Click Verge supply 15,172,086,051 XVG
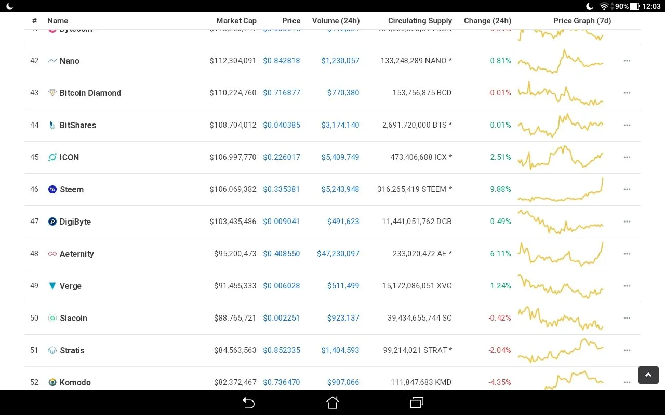665x415 pixels. click(417, 286)
